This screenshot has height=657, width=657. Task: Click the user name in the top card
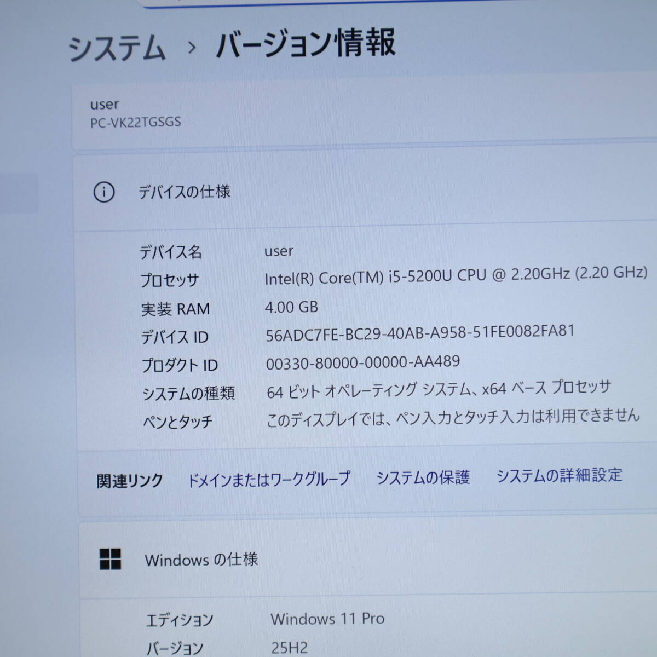pos(105,104)
